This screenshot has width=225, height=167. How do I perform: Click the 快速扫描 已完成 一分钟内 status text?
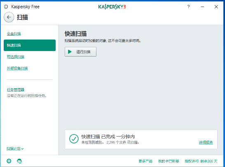click(x=108, y=137)
